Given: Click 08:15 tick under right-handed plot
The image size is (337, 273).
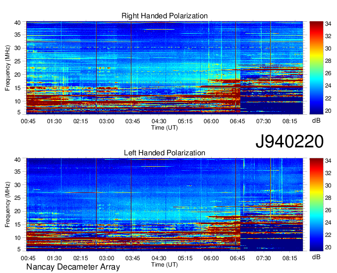Looking at the screenshot, I should click(x=290, y=121).
